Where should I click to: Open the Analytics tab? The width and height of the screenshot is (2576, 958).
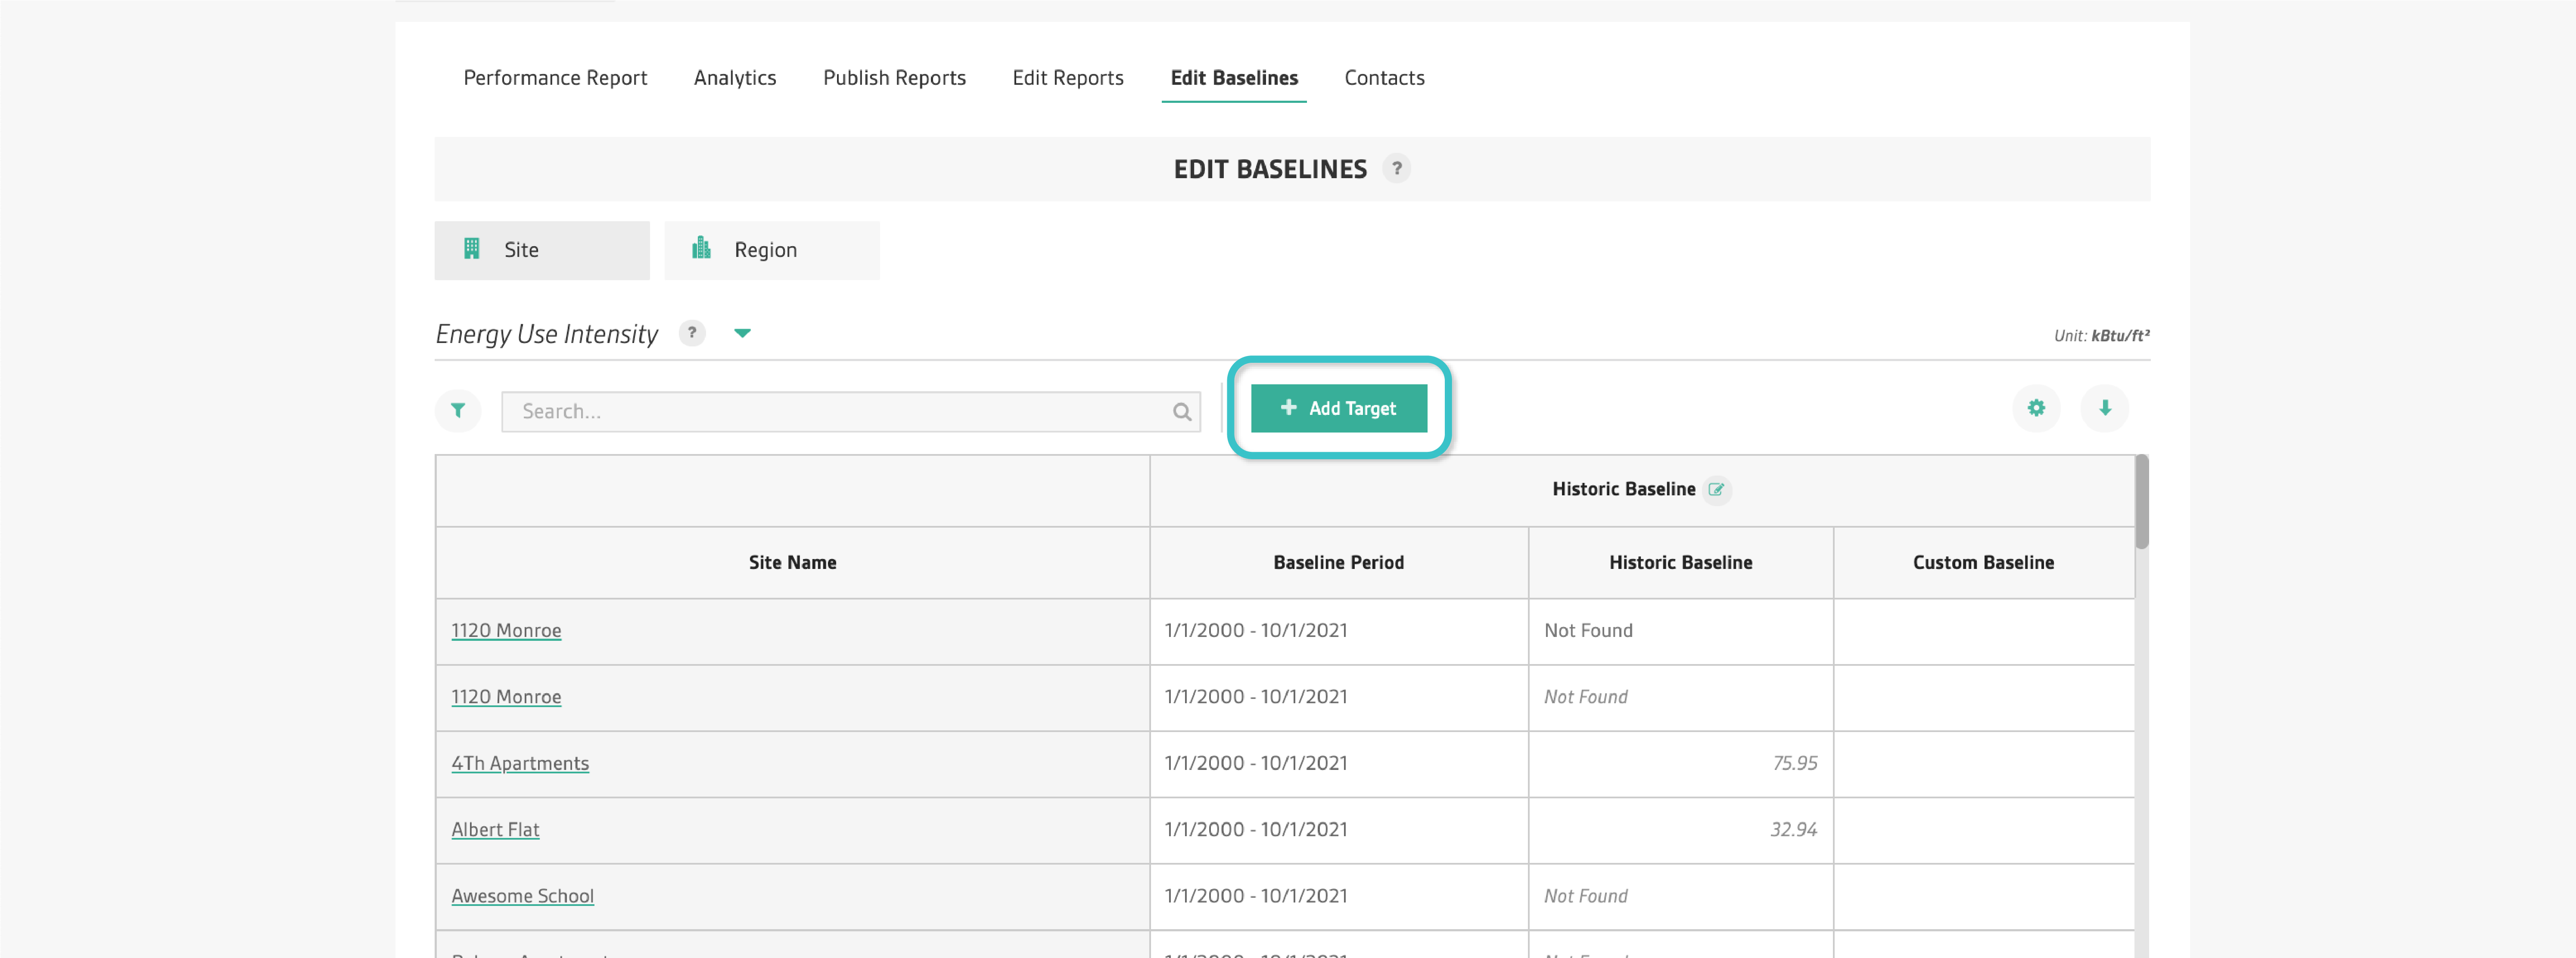click(x=735, y=78)
